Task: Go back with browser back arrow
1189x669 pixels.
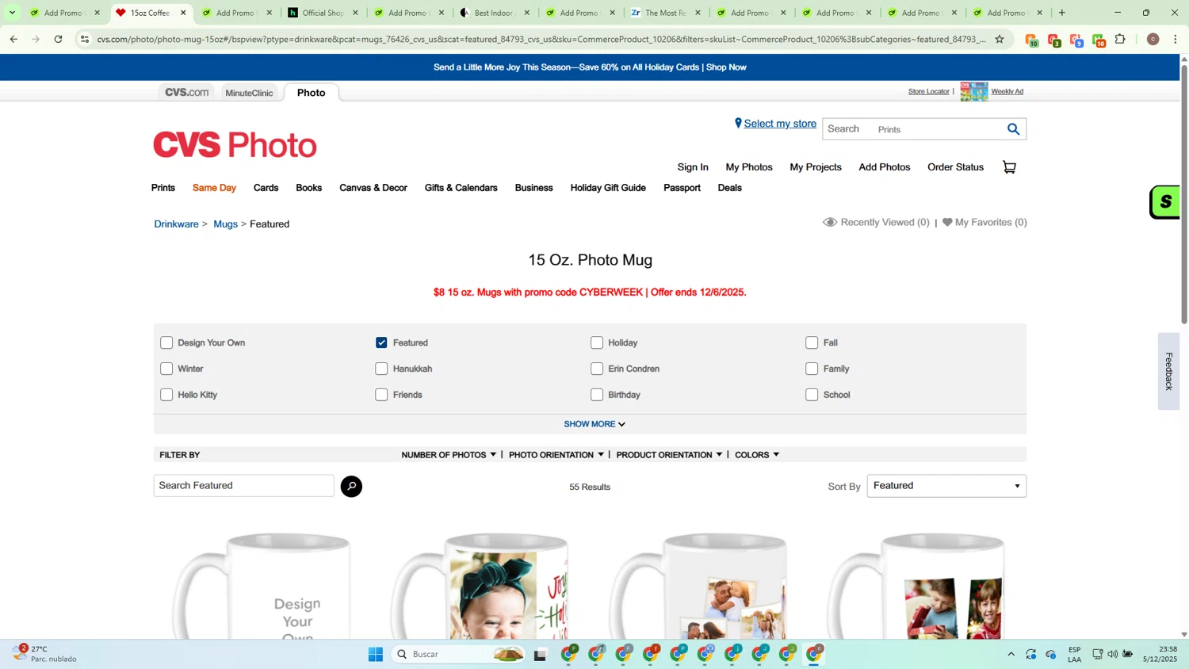Action: [x=13, y=39]
